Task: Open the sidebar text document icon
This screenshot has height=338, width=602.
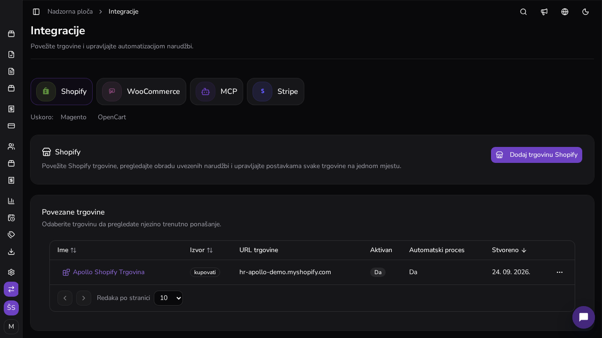Action: pos(11,71)
